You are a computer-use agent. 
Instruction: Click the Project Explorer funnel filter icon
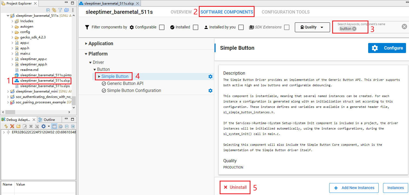tap(60, 10)
